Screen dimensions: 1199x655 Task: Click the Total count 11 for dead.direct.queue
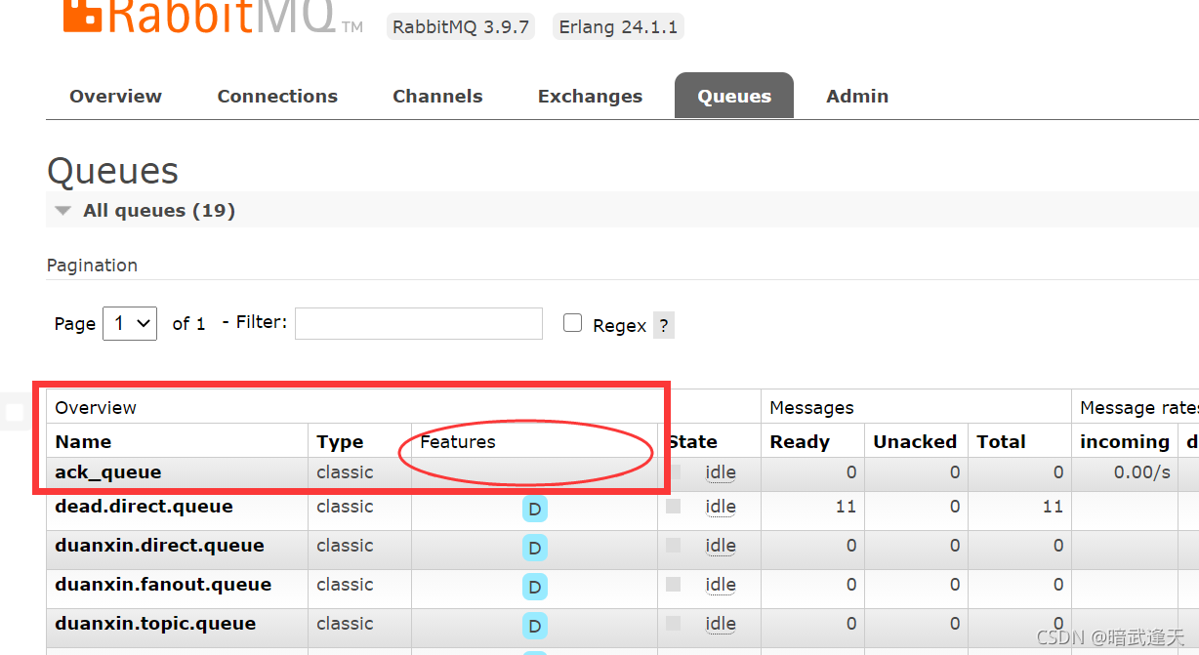tap(1052, 507)
